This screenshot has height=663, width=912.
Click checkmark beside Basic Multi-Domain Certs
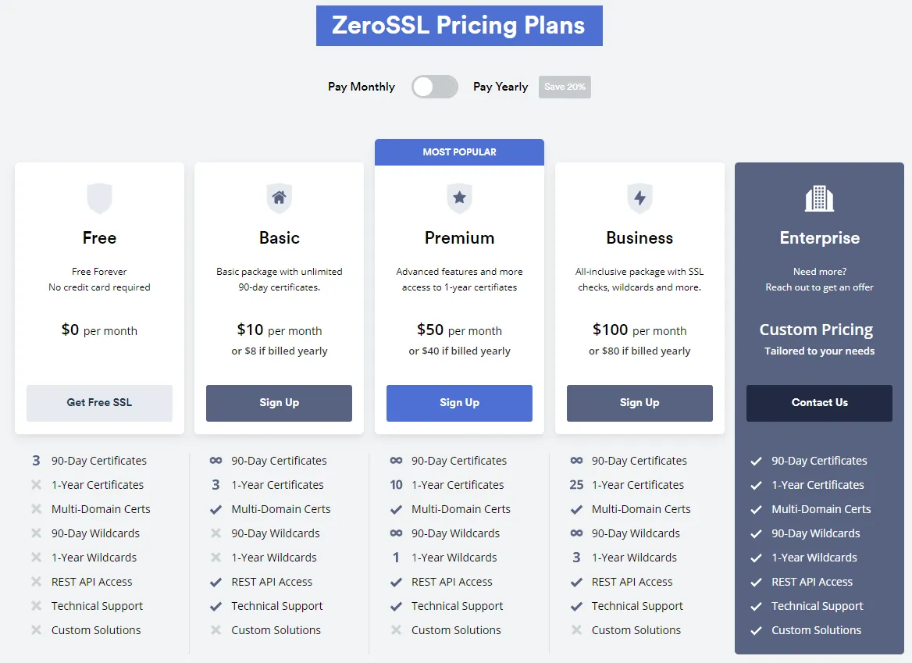tap(216, 509)
